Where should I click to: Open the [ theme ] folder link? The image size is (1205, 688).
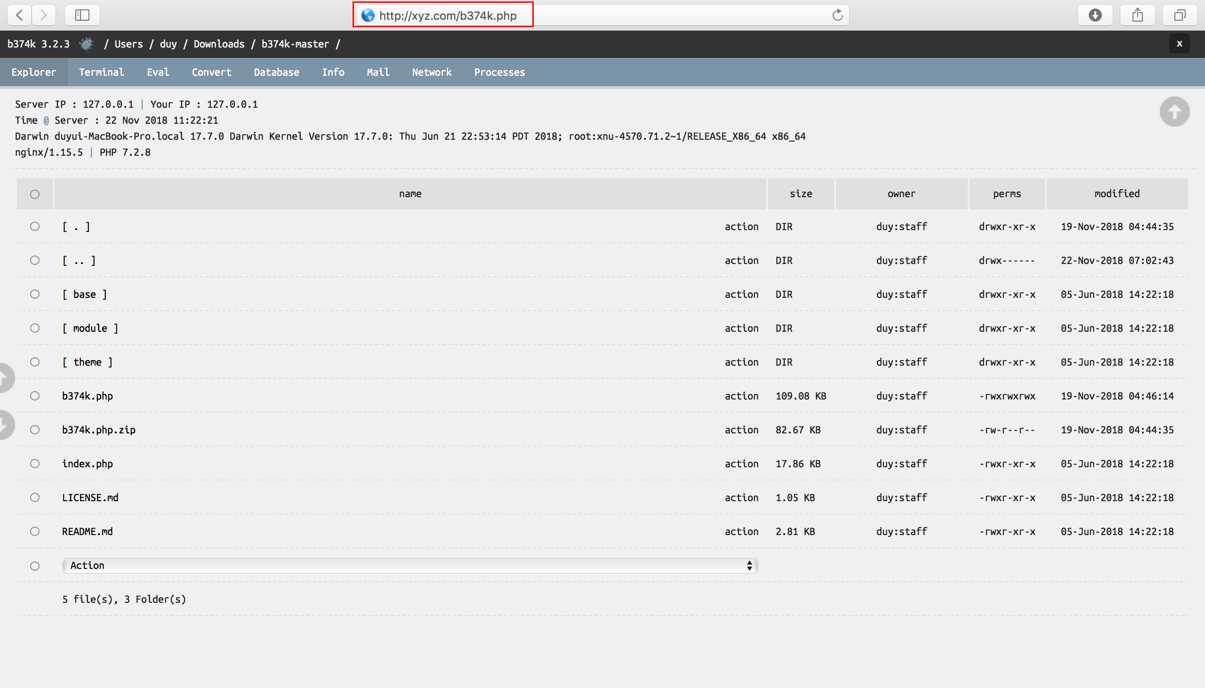click(x=87, y=362)
